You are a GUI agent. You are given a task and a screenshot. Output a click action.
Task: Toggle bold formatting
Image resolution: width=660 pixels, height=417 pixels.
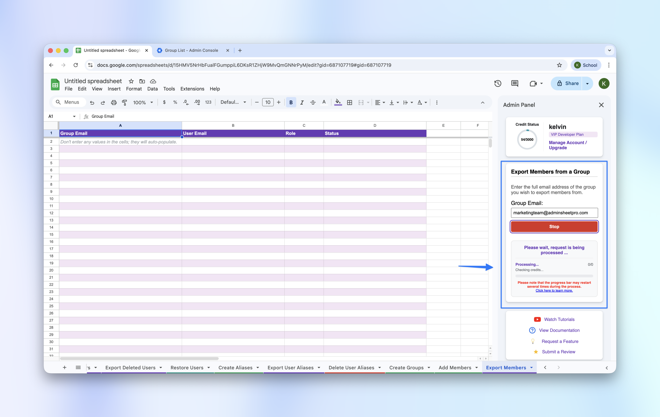pos(291,103)
